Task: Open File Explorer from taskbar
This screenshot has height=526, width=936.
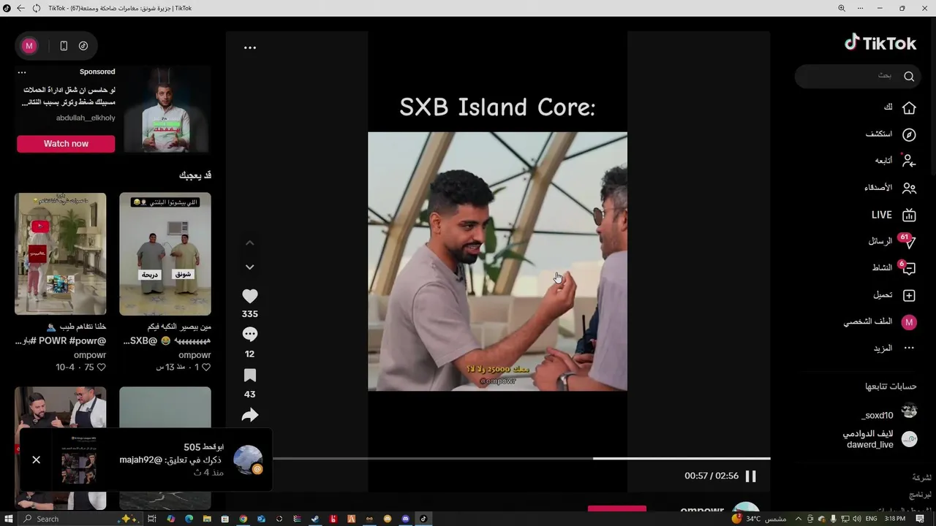Action: tap(207, 519)
